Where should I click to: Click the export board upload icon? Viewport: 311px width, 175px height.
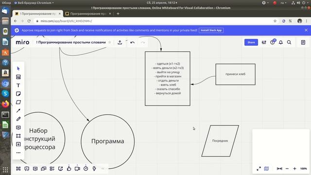120,42
